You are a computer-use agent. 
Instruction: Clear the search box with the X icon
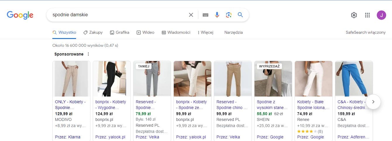pyautogui.click(x=191, y=15)
